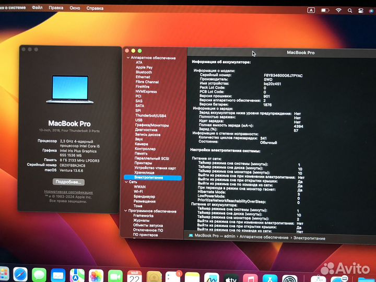Launch Freeform from the dock
This screenshot has width=376, height=282.
(211, 278)
